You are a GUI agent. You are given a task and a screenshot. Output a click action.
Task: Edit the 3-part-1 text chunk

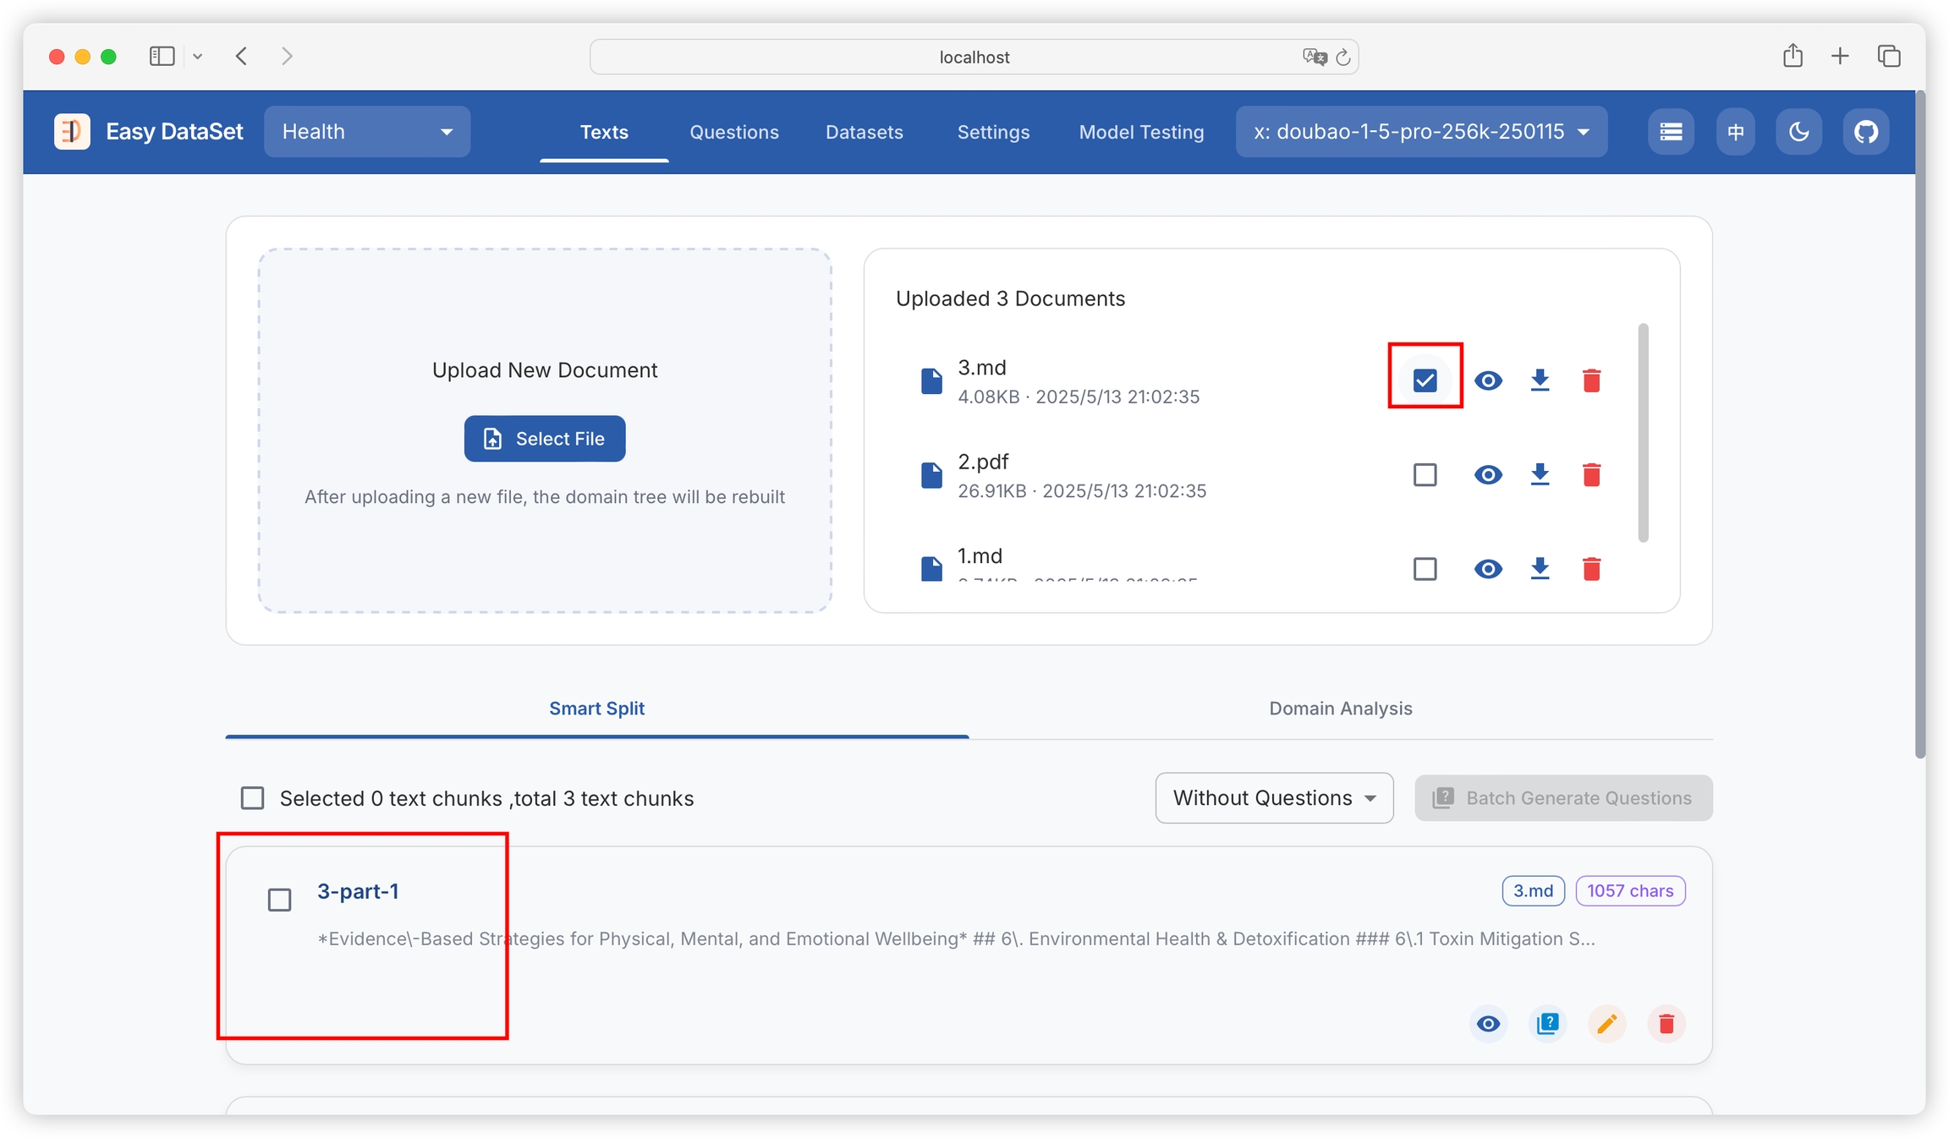[1606, 1024]
